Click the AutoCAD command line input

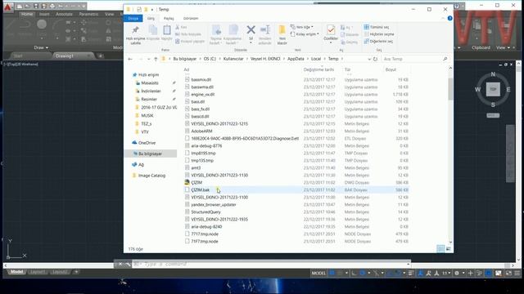(271, 264)
